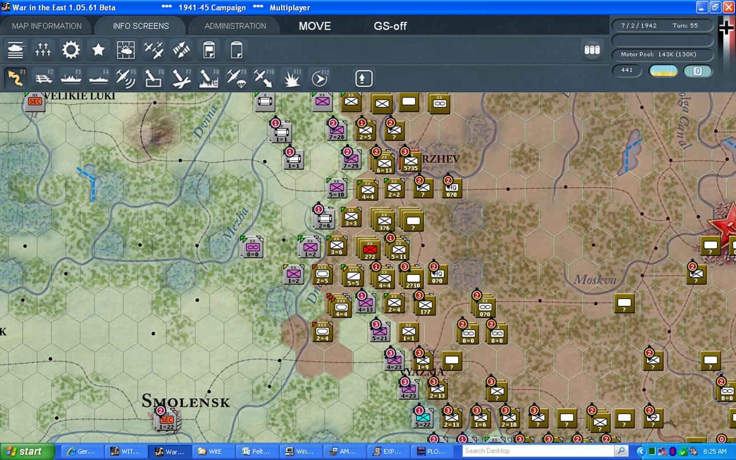Click the Motor Pool 143K readout
This screenshot has width=736, height=460.
point(663,54)
